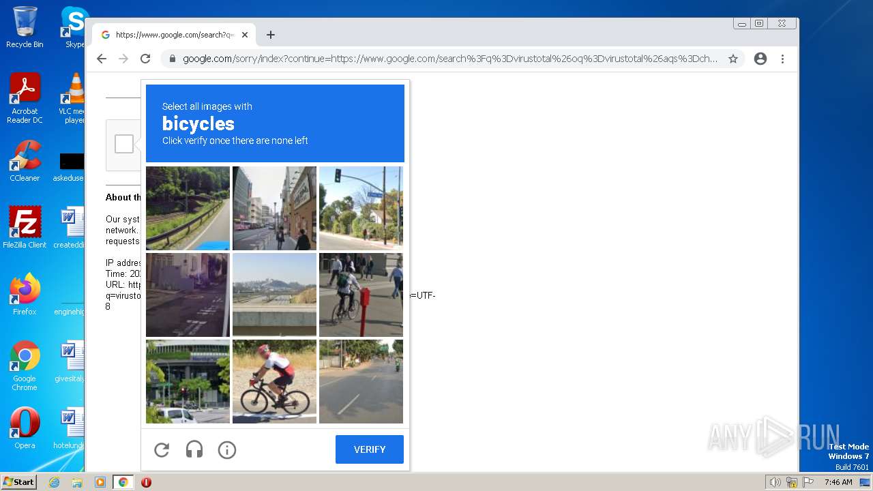The height and width of the screenshot is (491, 873).
Task: Select the cyclist beside the red hydrant image
Action: 361,295
